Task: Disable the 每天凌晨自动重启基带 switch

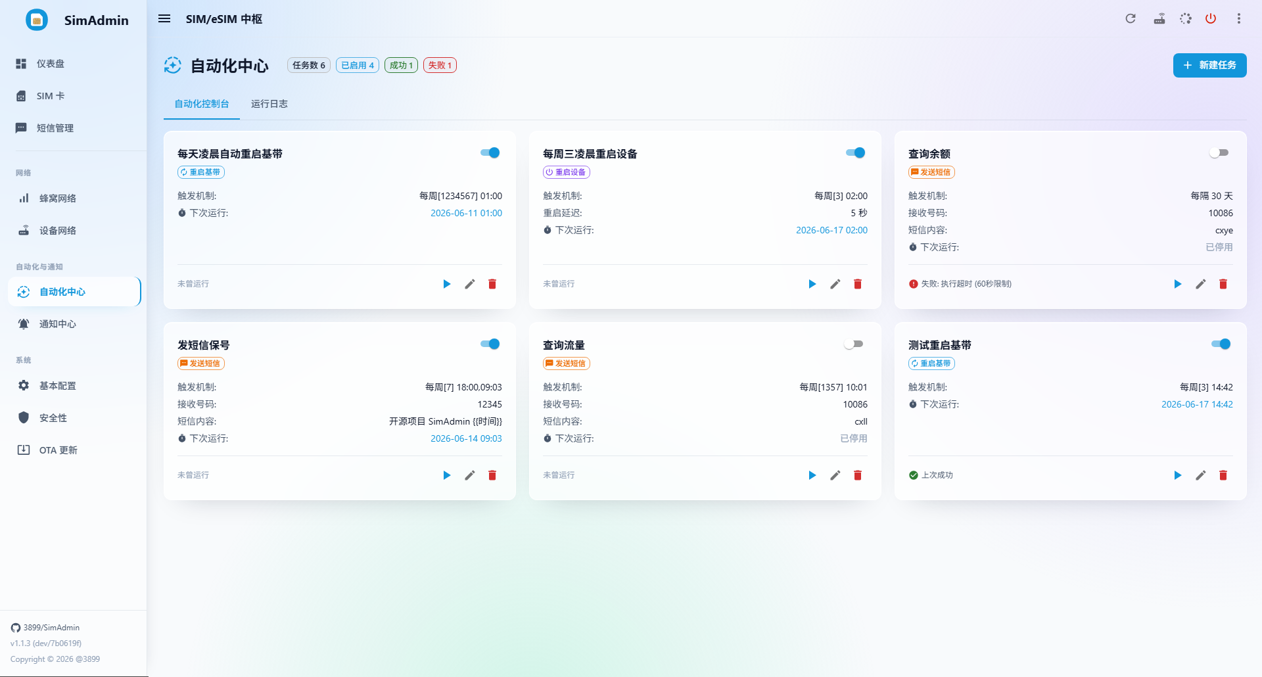Action: tap(490, 152)
